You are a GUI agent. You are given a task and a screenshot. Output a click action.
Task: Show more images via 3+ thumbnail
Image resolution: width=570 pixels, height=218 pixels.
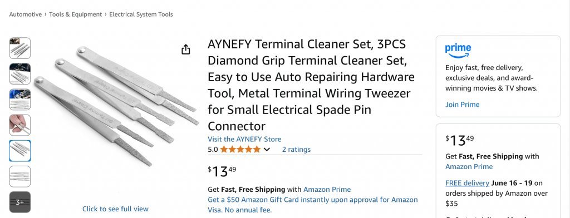point(20,202)
